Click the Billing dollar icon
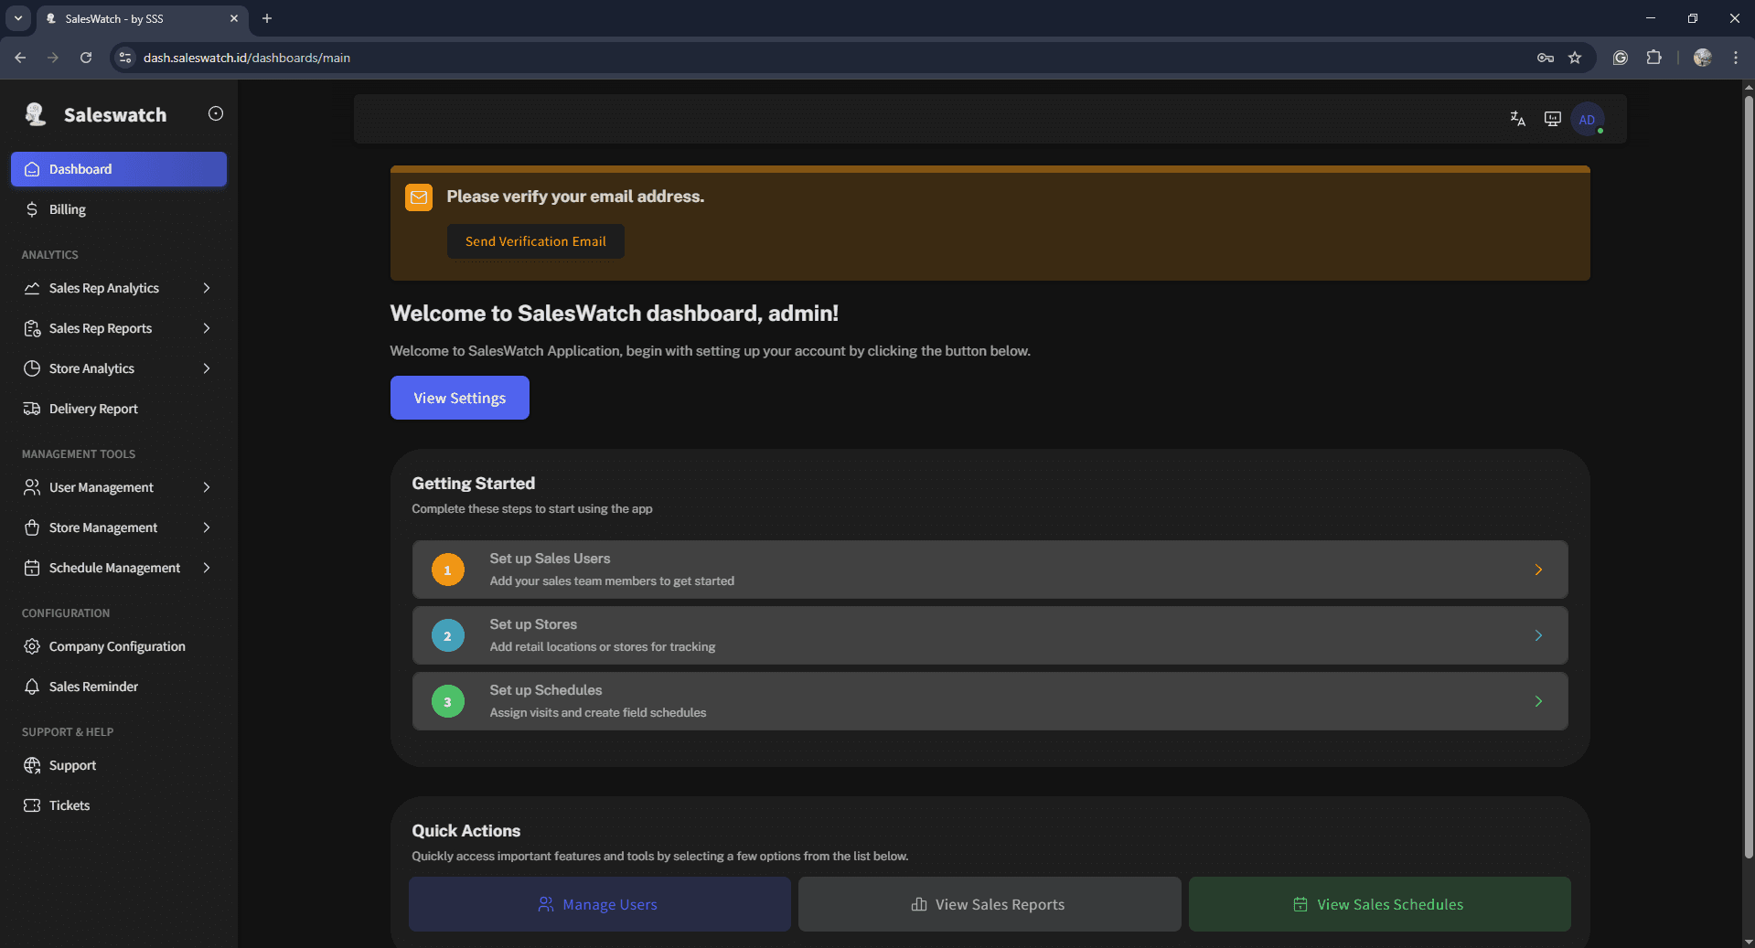 32,209
